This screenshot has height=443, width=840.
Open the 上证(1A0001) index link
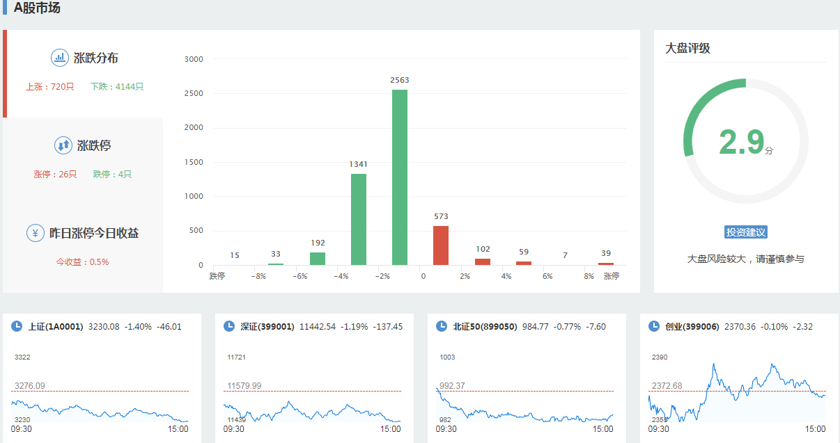pyautogui.click(x=56, y=326)
